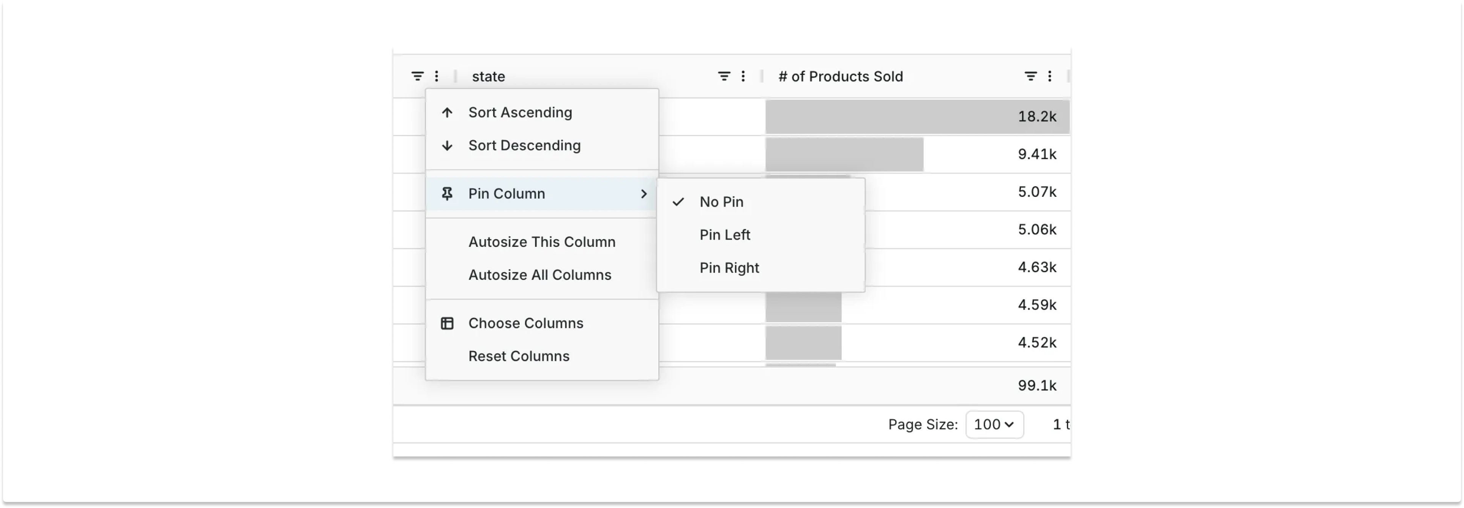Screen dimensions: 1464x508
Task: Click Autosize All Columns
Action: pyautogui.click(x=540, y=275)
